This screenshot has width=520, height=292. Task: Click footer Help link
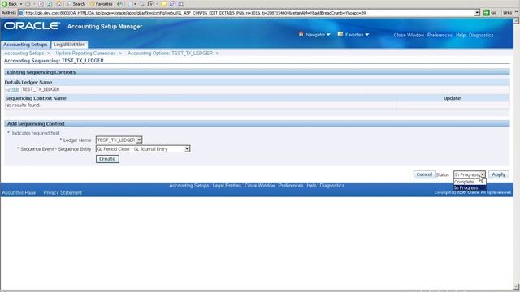[311, 186]
